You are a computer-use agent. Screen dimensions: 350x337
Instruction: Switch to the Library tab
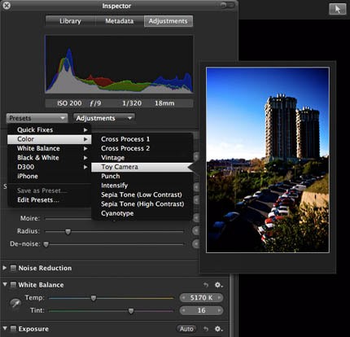pos(70,21)
